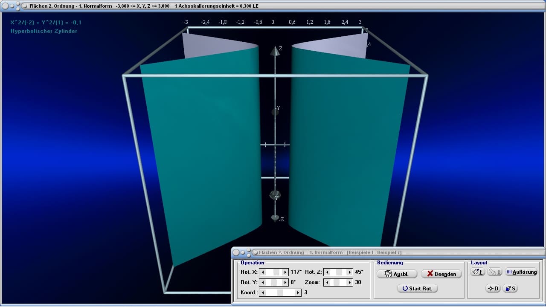
Task: Click the Bedienung group label
Action: tap(390, 263)
